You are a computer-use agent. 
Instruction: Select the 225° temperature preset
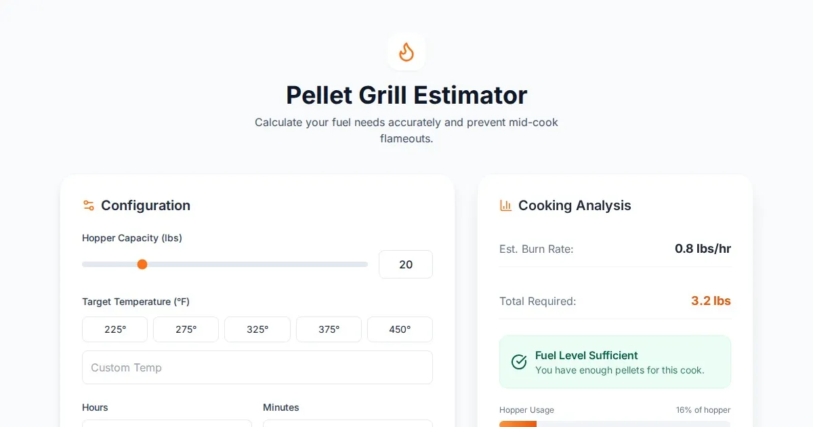115,329
